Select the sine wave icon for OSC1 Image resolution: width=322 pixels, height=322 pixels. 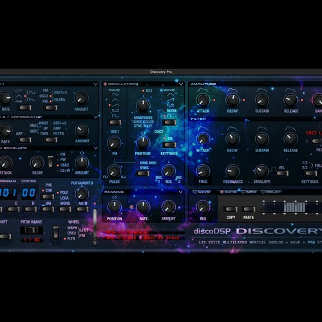pos(115,95)
